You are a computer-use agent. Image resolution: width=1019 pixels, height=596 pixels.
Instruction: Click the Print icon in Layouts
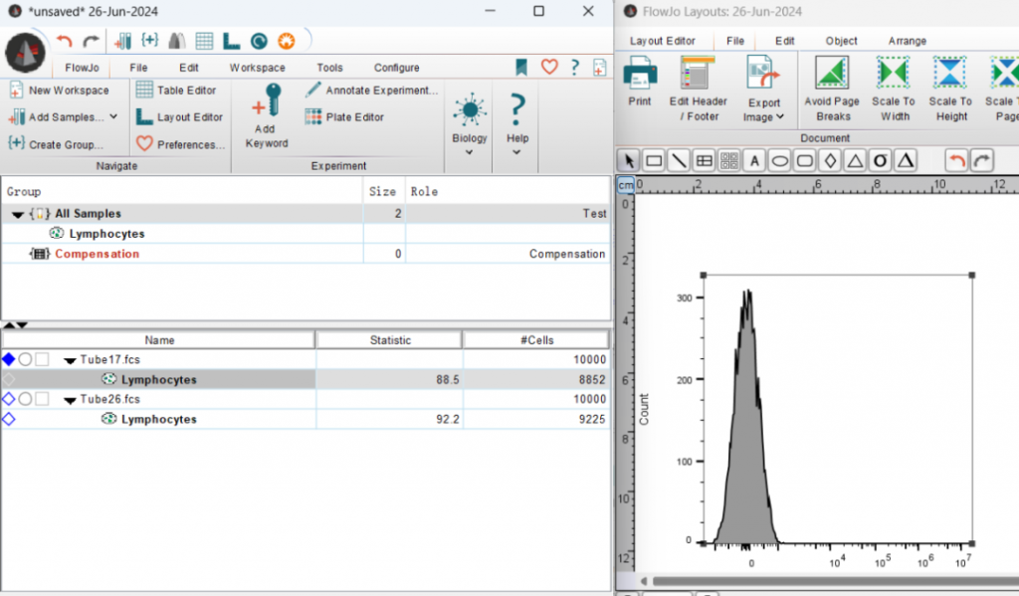point(640,74)
